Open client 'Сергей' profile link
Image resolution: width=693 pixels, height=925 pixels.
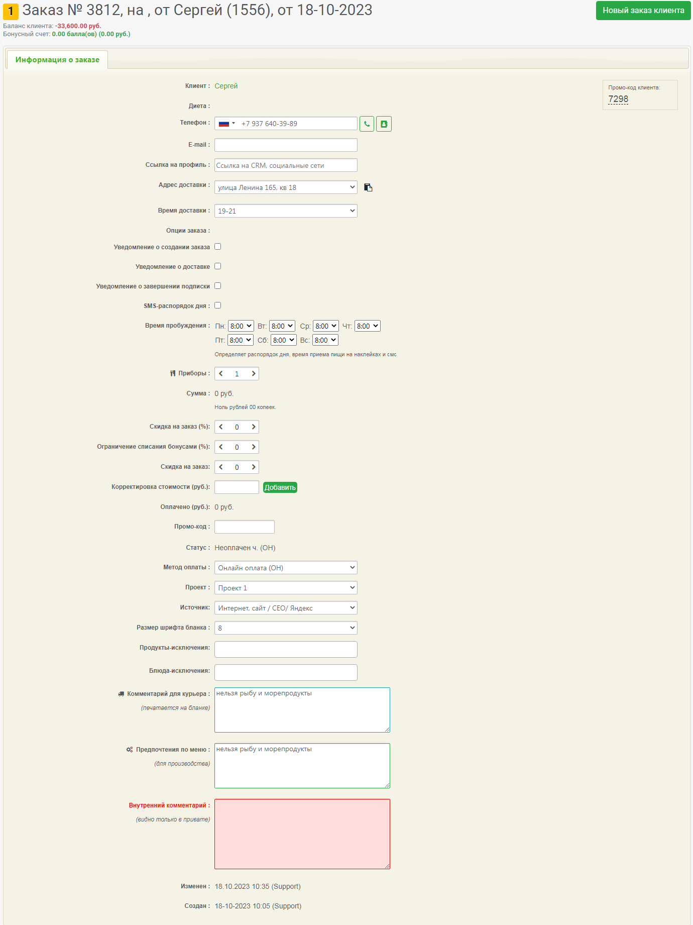(x=226, y=86)
